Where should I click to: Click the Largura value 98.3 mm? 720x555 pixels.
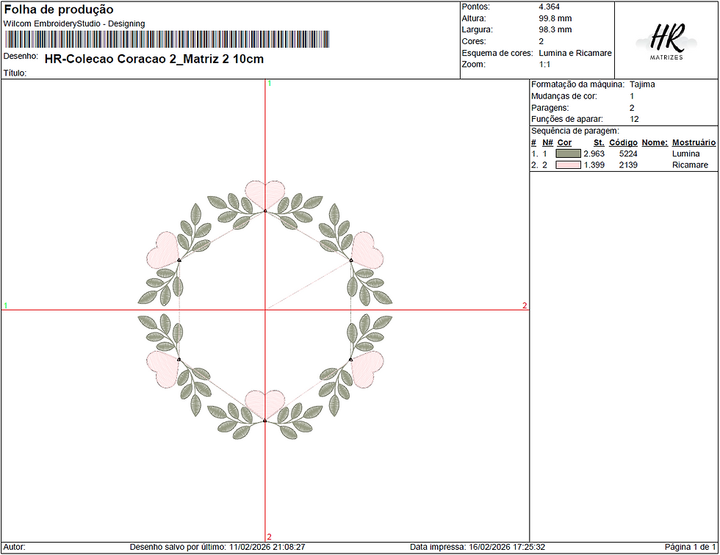point(555,30)
